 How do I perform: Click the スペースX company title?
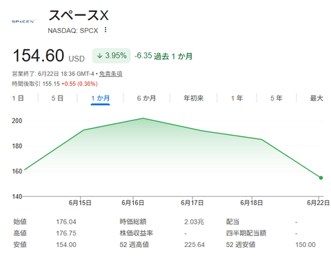click(x=79, y=15)
